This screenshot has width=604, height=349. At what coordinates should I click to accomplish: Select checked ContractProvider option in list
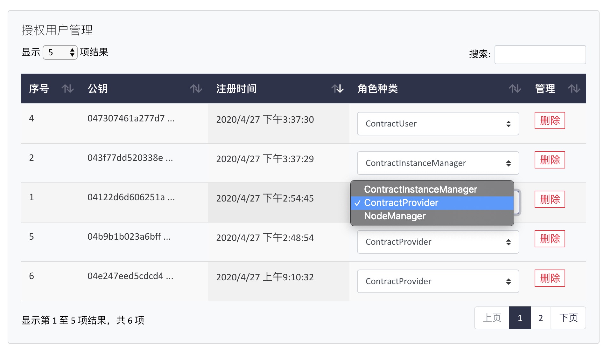click(401, 203)
